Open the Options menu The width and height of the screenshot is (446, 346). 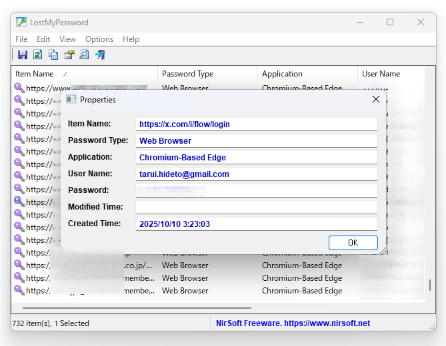point(99,39)
